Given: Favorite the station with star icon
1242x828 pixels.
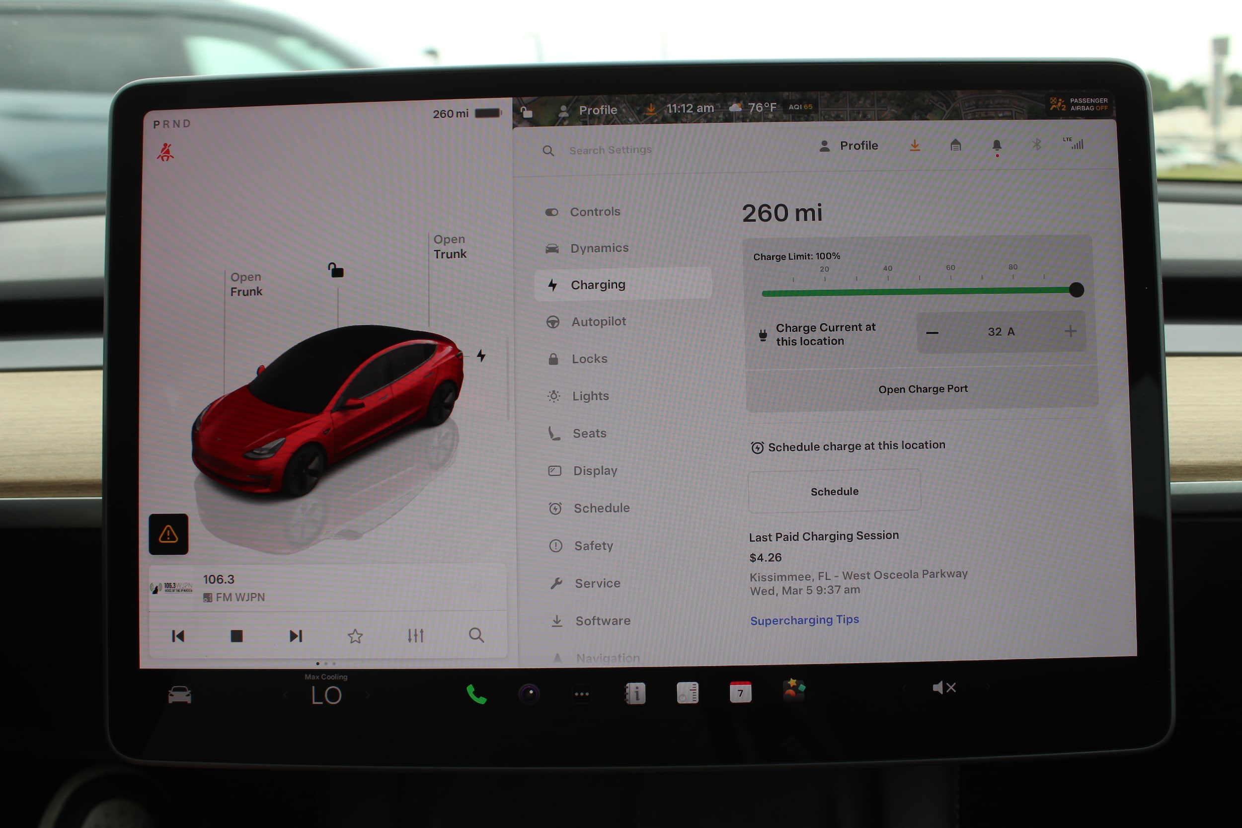Looking at the screenshot, I should point(355,636).
